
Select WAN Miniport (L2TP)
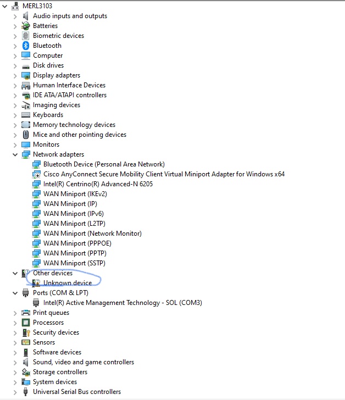point(74,224)
